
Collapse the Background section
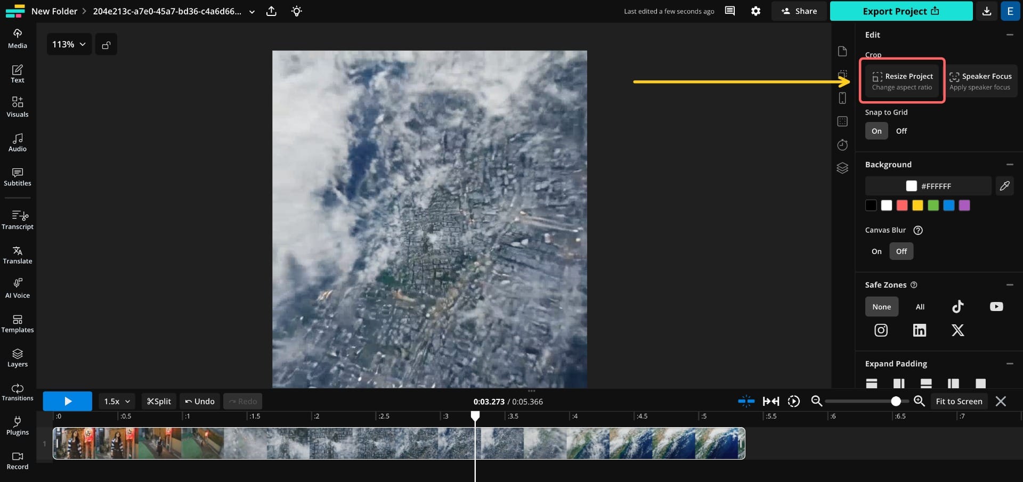click(1009, 165)
